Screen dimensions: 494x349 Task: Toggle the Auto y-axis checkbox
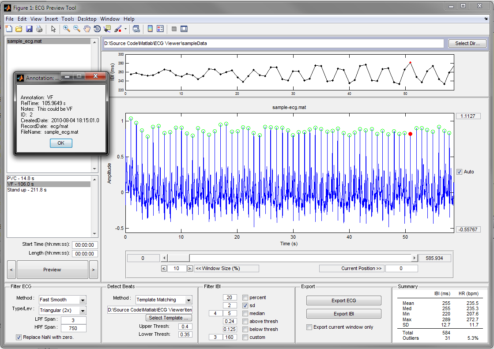click(459, 172)
